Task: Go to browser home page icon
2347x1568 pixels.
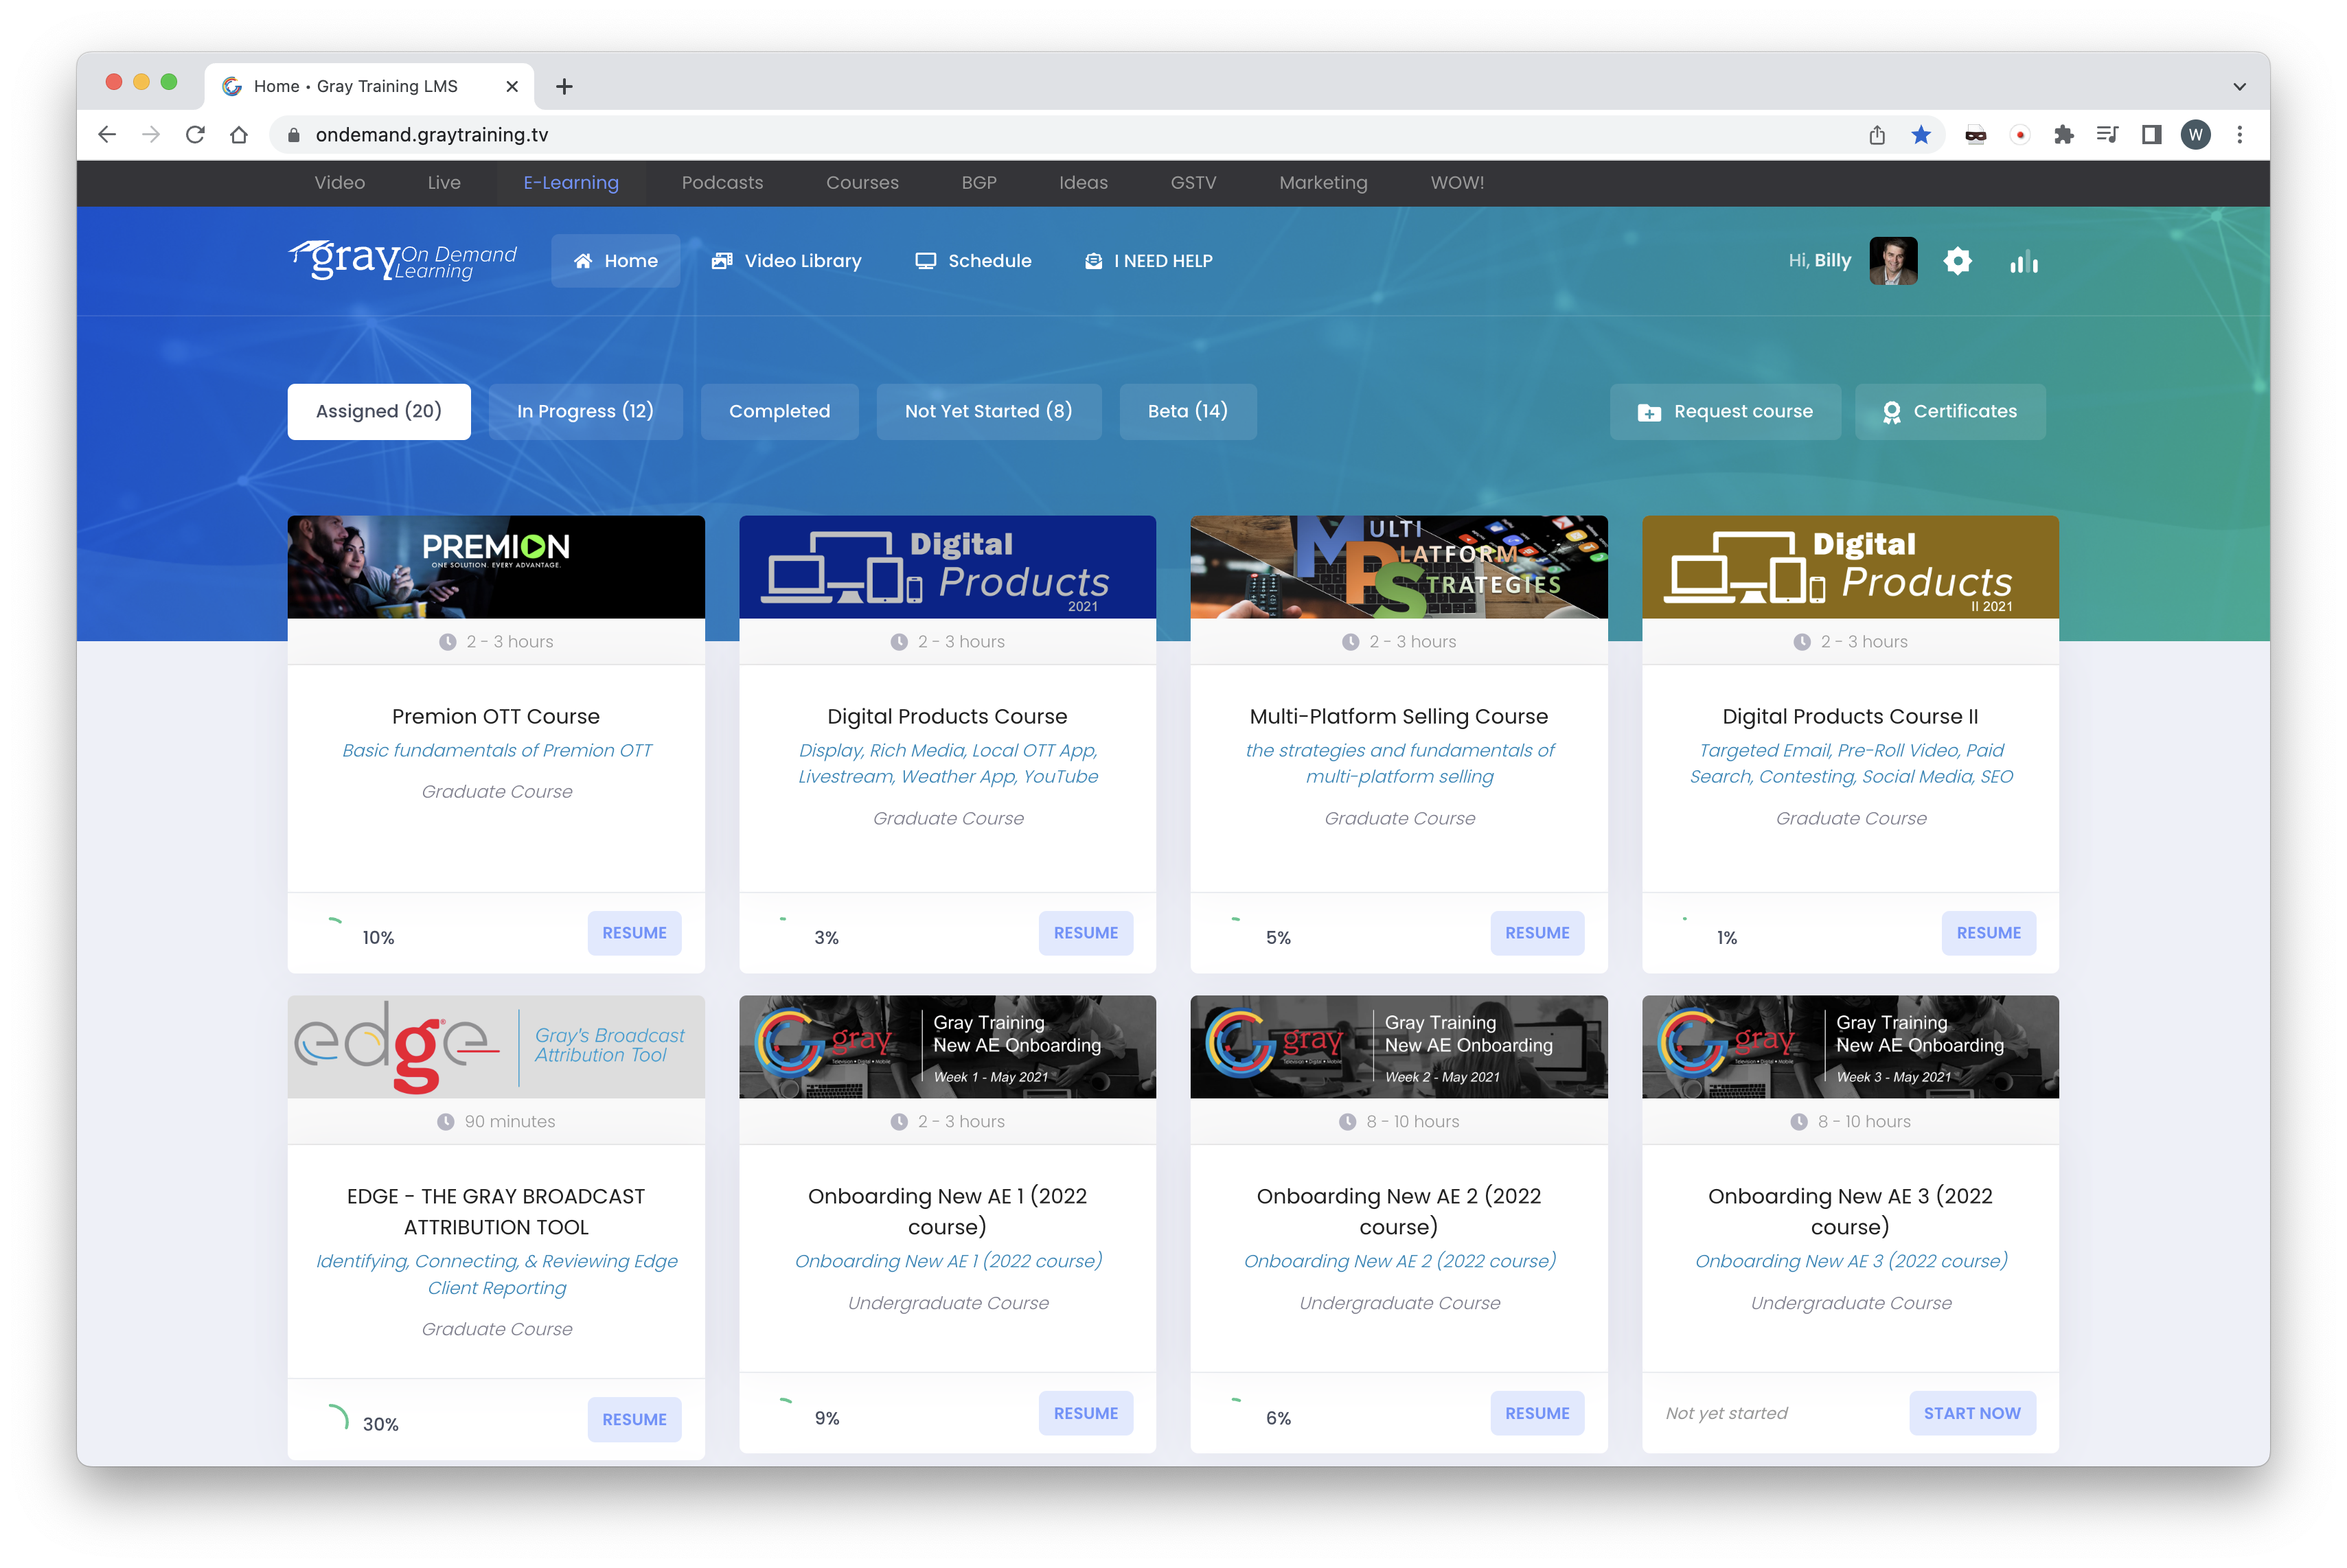Action: [x=239, y=135]
